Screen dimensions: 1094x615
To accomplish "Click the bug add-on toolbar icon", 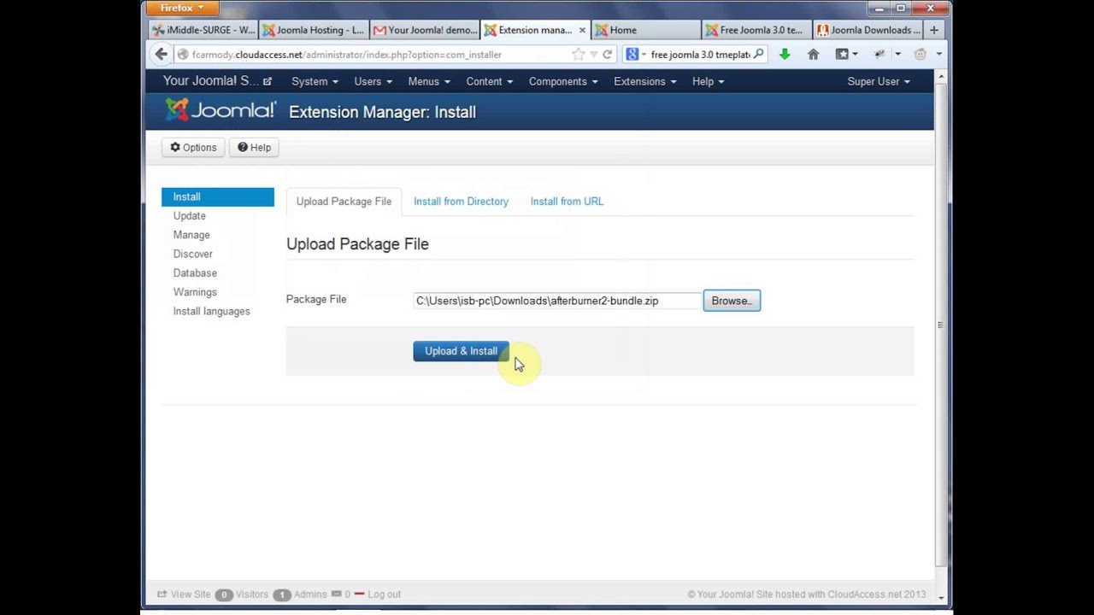I will click(x=879, y=55).
